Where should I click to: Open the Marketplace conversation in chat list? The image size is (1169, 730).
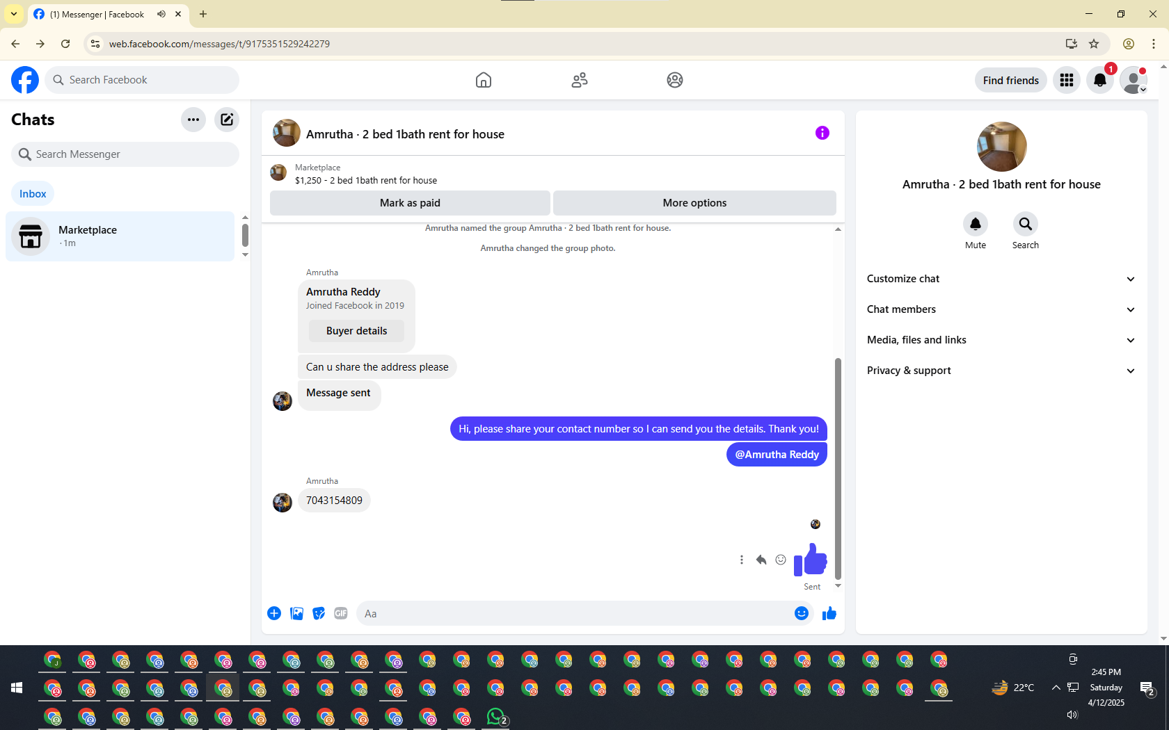pos(120,236)
